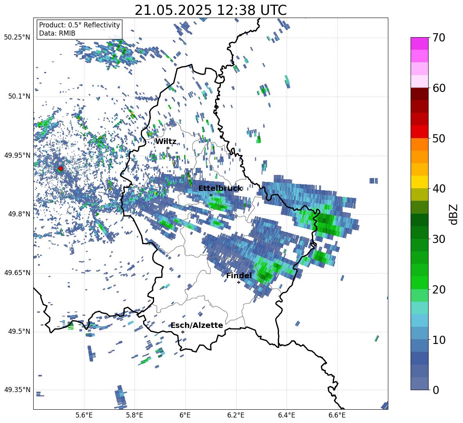Click the 6.4°E longitude label
Image resolution: width=463 pixels, height=423 pixels.
pos(286,415)
